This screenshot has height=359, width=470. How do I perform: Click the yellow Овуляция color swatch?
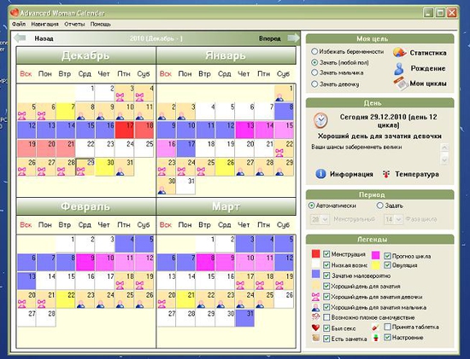click(x=376, y=265)
